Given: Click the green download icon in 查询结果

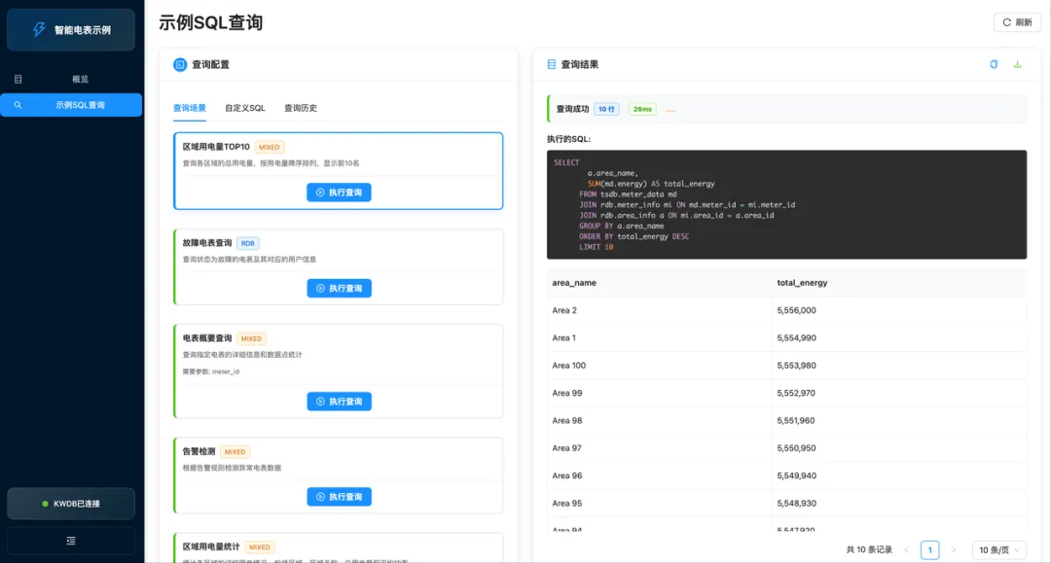Looking at the screenshot, I should tap(1018, 64).
